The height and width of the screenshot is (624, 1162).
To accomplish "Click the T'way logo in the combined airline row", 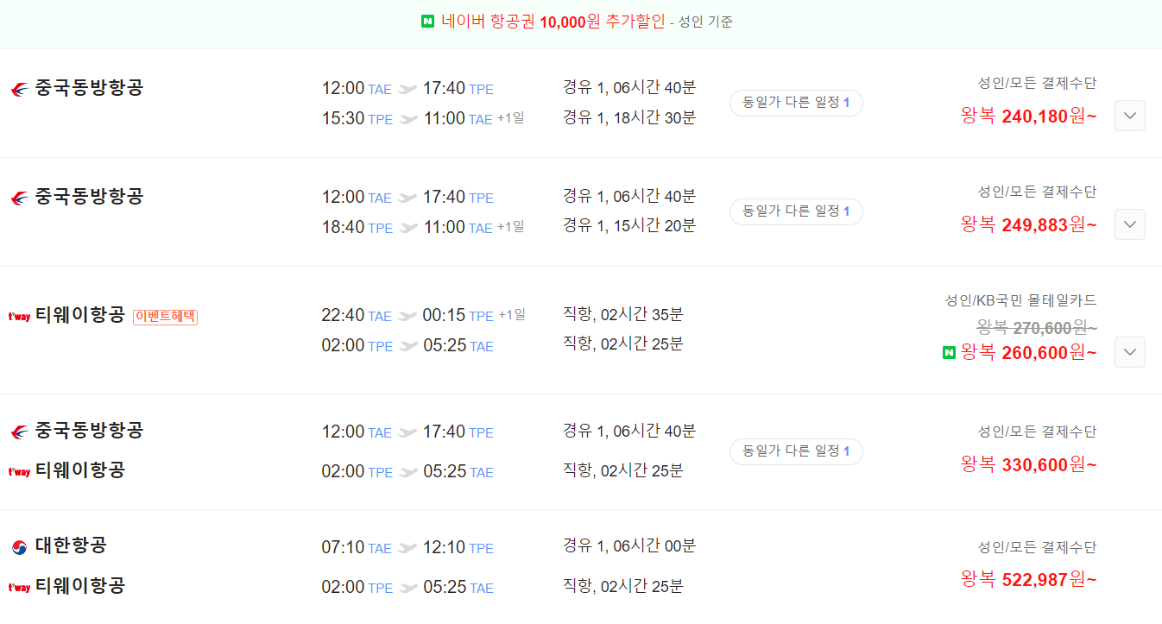I will [19, 472].
